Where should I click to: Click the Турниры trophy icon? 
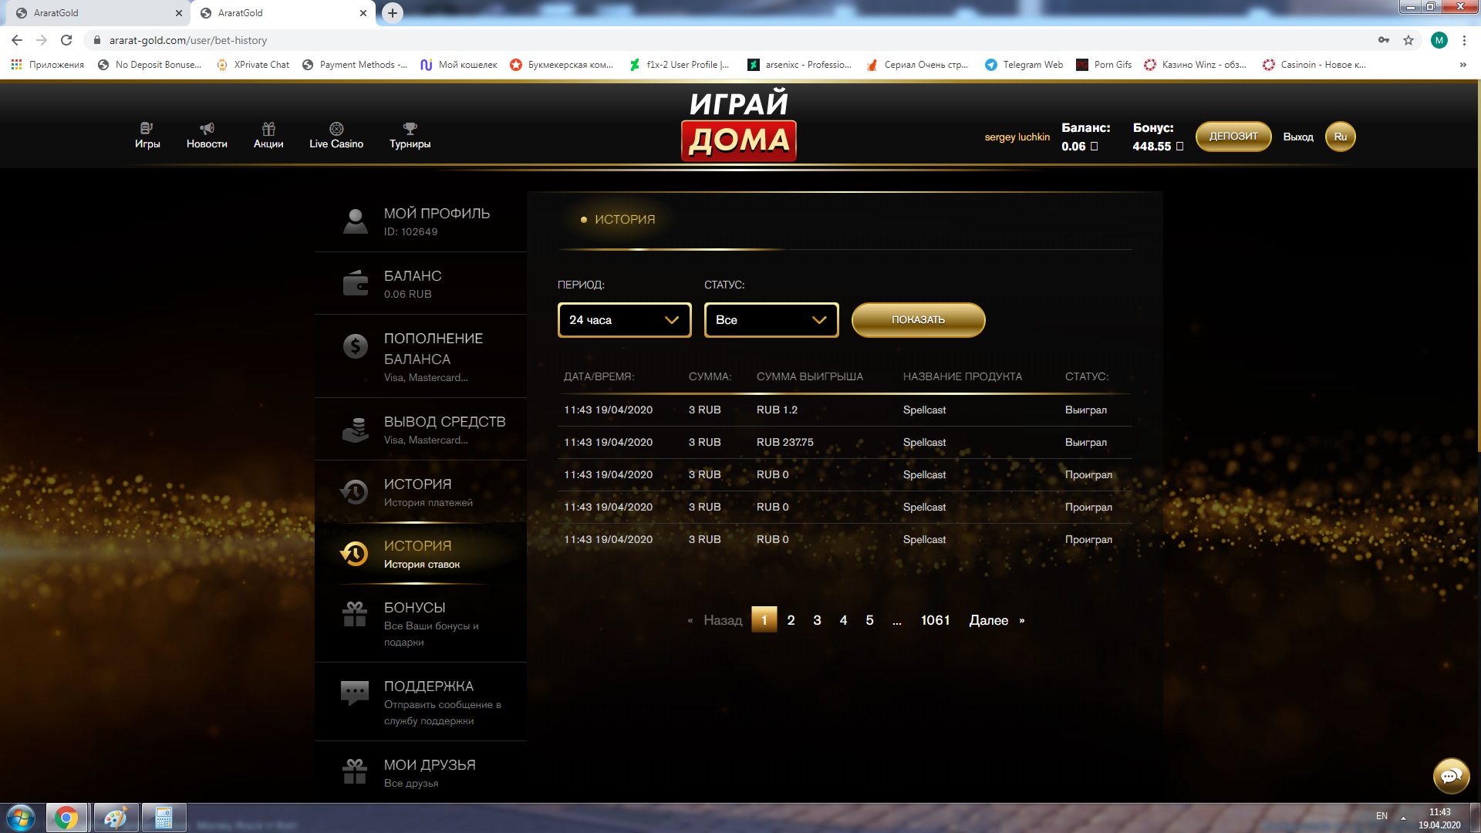coord(410,128)
